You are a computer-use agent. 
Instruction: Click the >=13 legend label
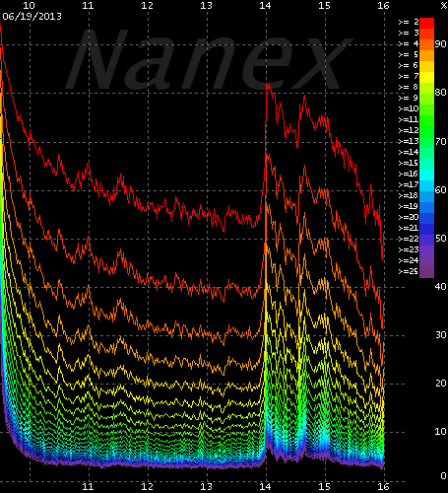pos(409,141)
